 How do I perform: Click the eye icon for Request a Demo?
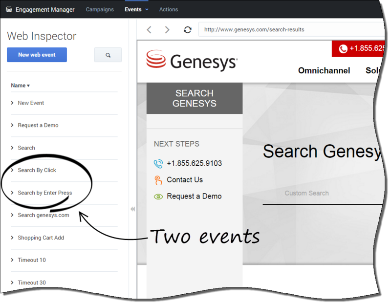pos(158,196)
